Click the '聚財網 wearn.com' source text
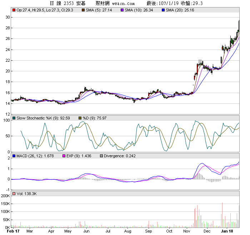Viewport: 250px width, 235px height. 115,3
